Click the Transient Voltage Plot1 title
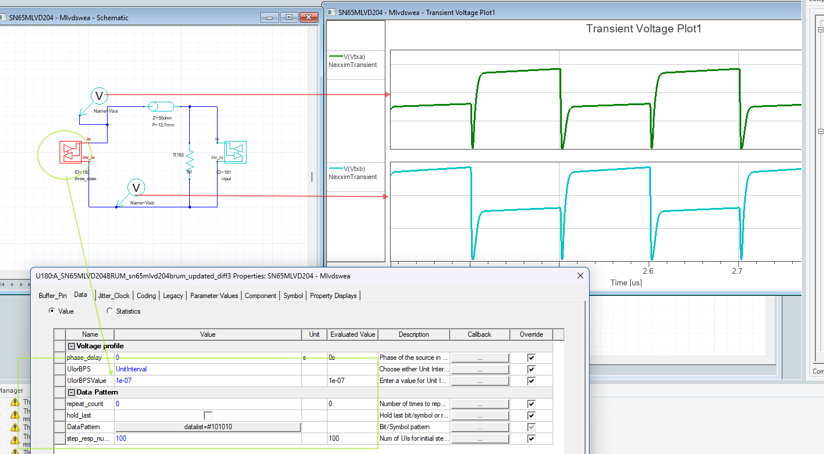The height and width of the screenshot is (454, 824). tap(643, 28)
